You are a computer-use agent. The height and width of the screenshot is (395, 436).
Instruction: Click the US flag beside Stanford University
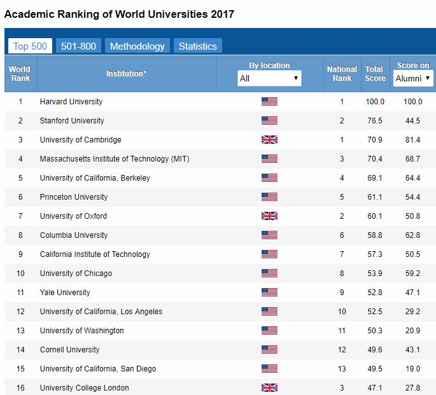(269, 121)
